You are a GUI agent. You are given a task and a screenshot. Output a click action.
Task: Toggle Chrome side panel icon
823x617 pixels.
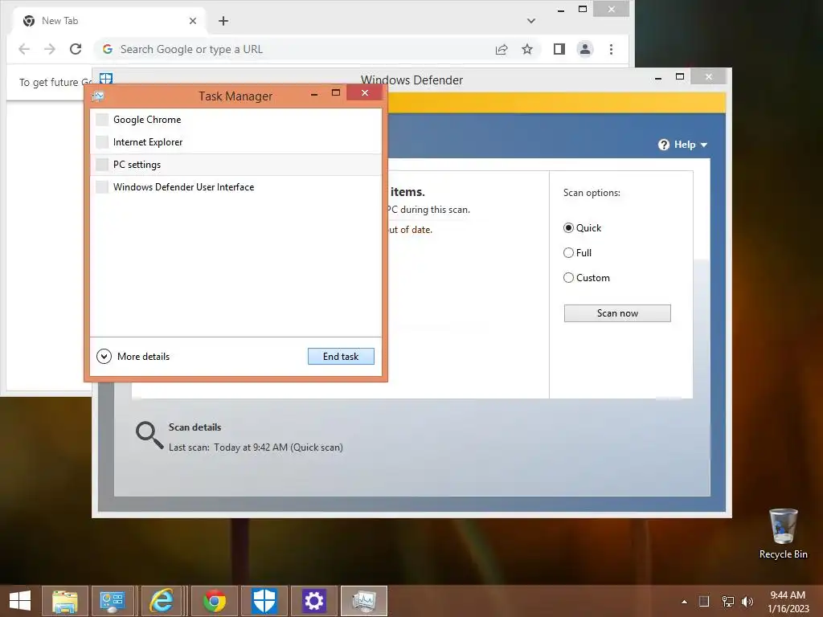pyautogui.click(x=559, y=49)
